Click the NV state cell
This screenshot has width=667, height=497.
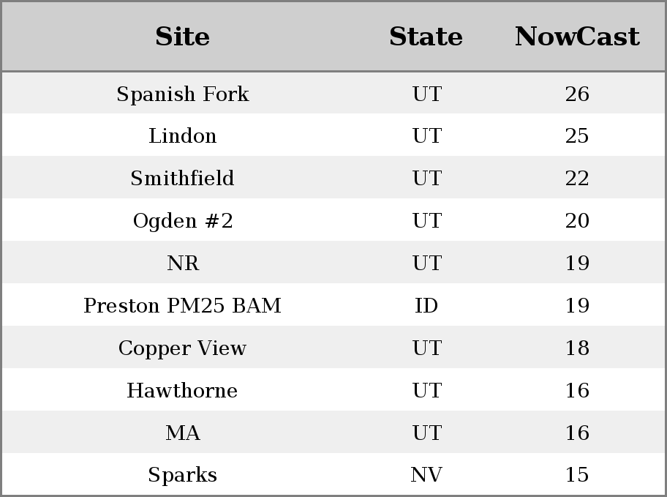426,475
